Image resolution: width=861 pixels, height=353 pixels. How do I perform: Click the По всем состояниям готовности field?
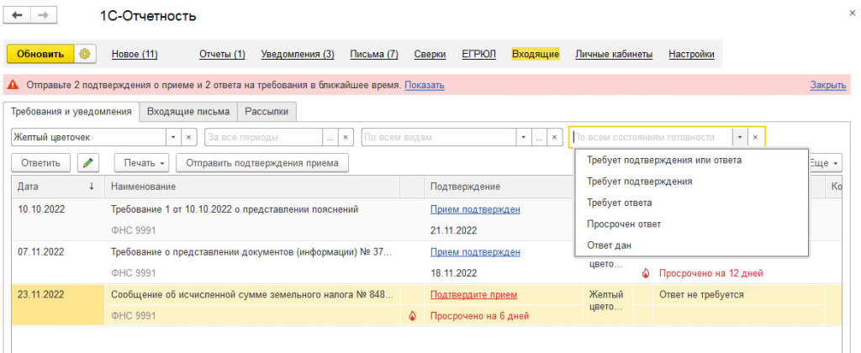pyautogui.click(x=652, y=137)
